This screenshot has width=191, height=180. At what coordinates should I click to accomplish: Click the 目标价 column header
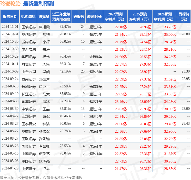[184, 17]
